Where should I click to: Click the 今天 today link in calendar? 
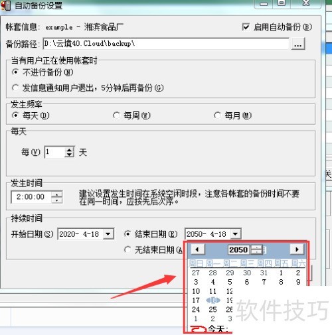pos(218,329)
